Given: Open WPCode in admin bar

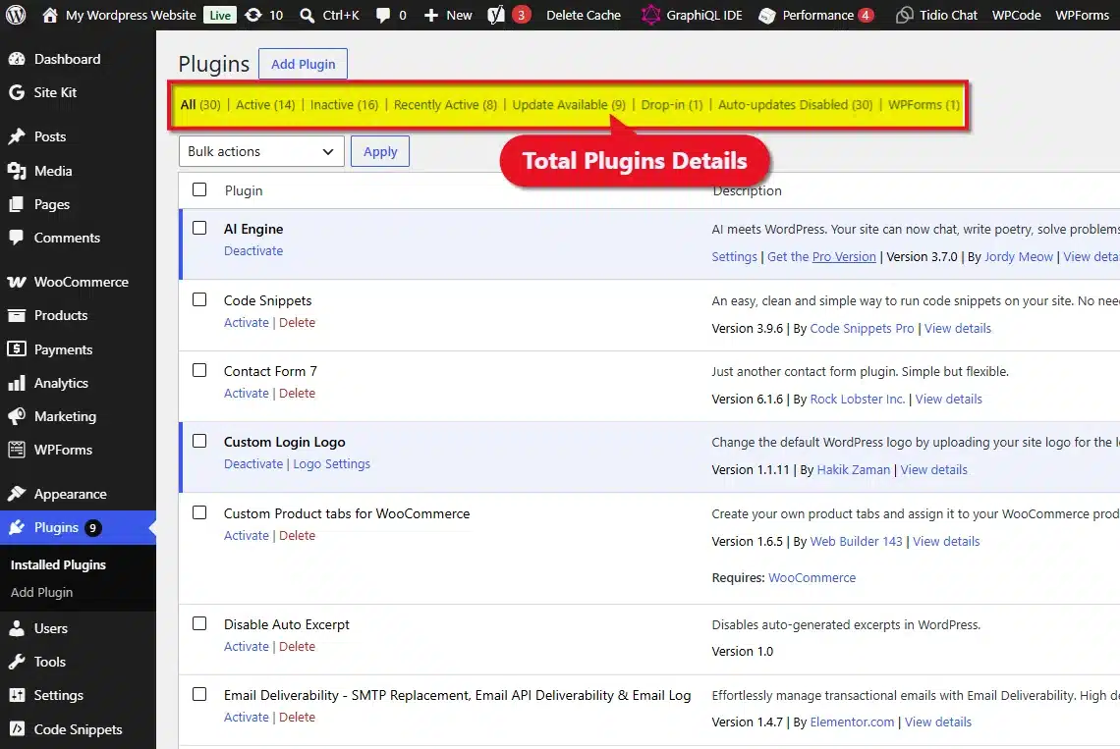Looking at the screenshot, I should (1017, 15).
